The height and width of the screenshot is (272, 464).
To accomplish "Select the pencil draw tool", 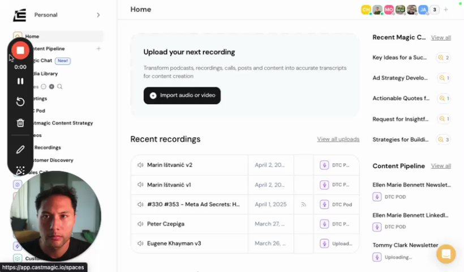I will (20, 150).
